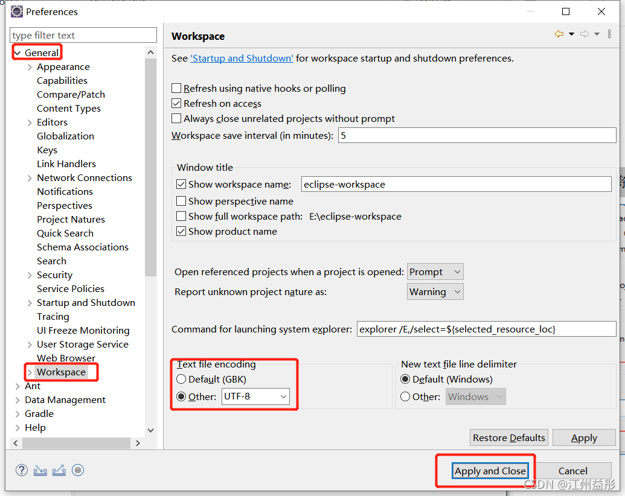Click the Cancel button

pyautogui.click(x=572, y=471)
